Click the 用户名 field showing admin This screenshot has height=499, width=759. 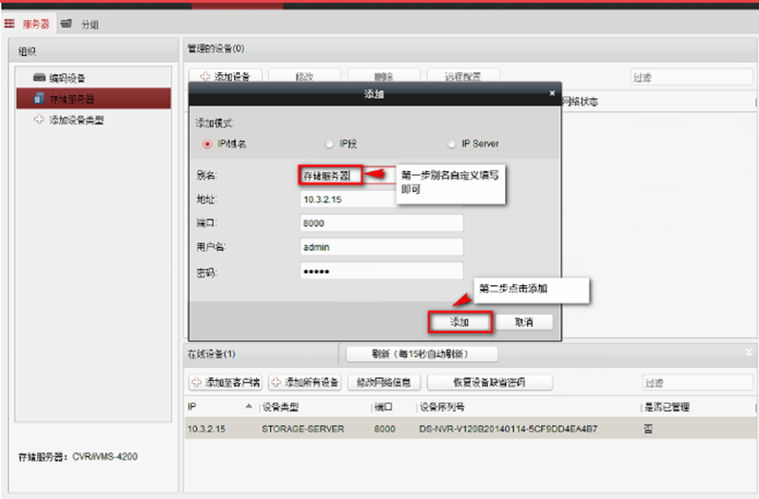click(381, 246)
